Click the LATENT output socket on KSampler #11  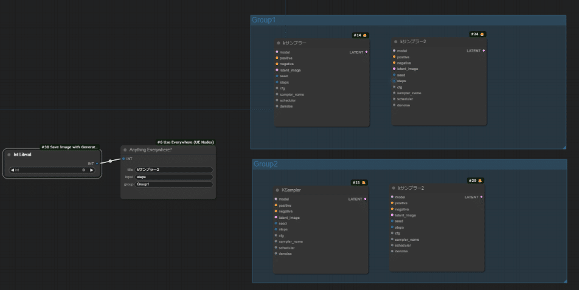[x=365, y=199]
